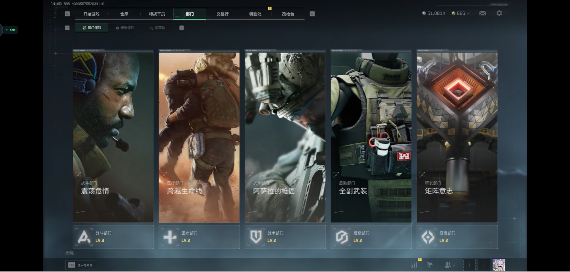
Task: Click the 战术部门 shield emblem icon
Action: pos(256,237)
